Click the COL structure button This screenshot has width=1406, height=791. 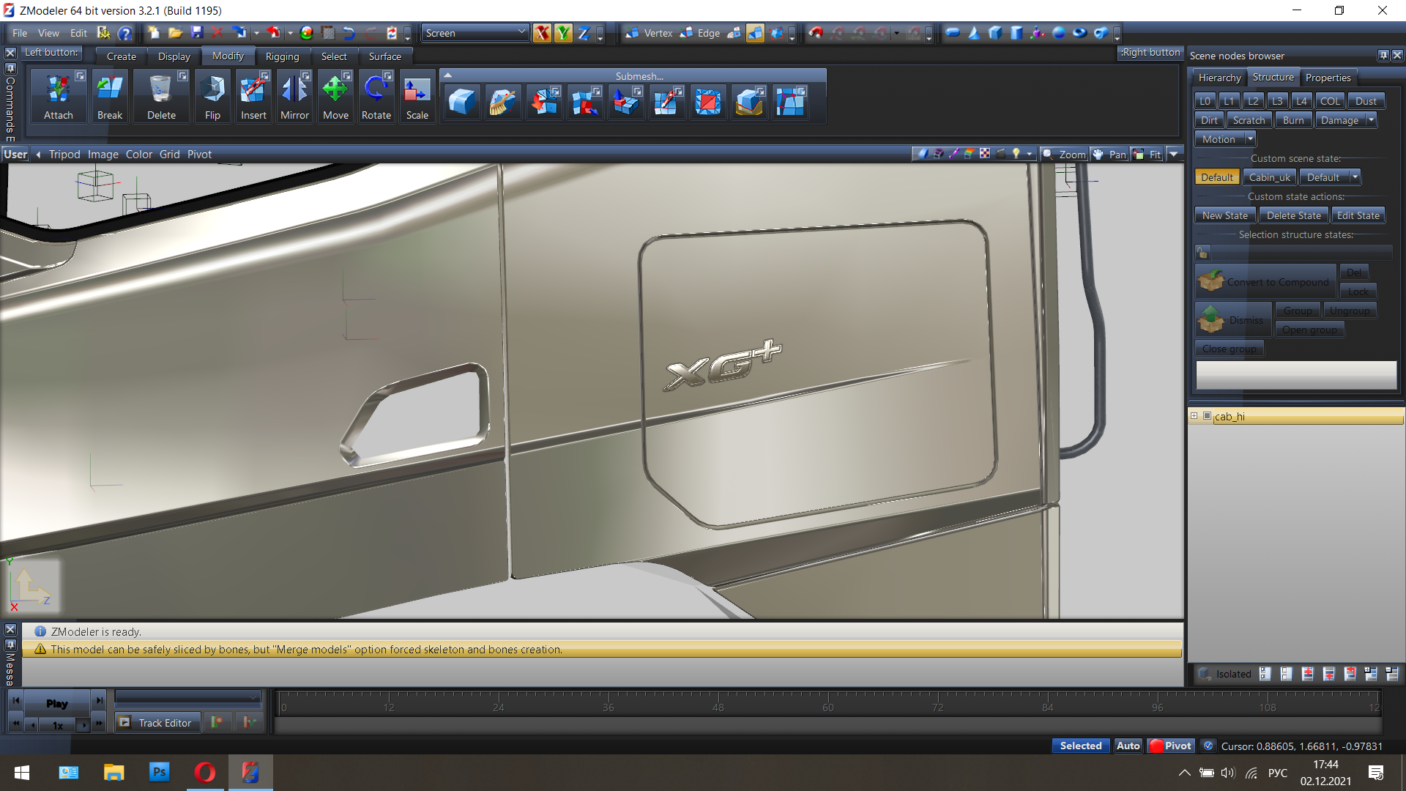point(1329,101)
